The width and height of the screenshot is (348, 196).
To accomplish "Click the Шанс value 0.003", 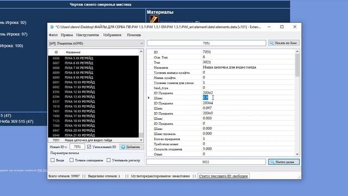I will 207,118.
